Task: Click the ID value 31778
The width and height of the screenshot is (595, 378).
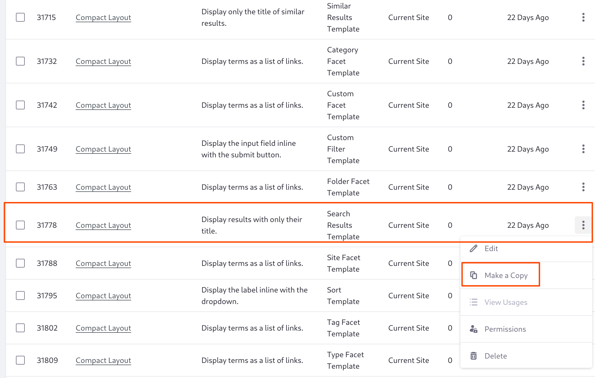Action: click(47, 225)
